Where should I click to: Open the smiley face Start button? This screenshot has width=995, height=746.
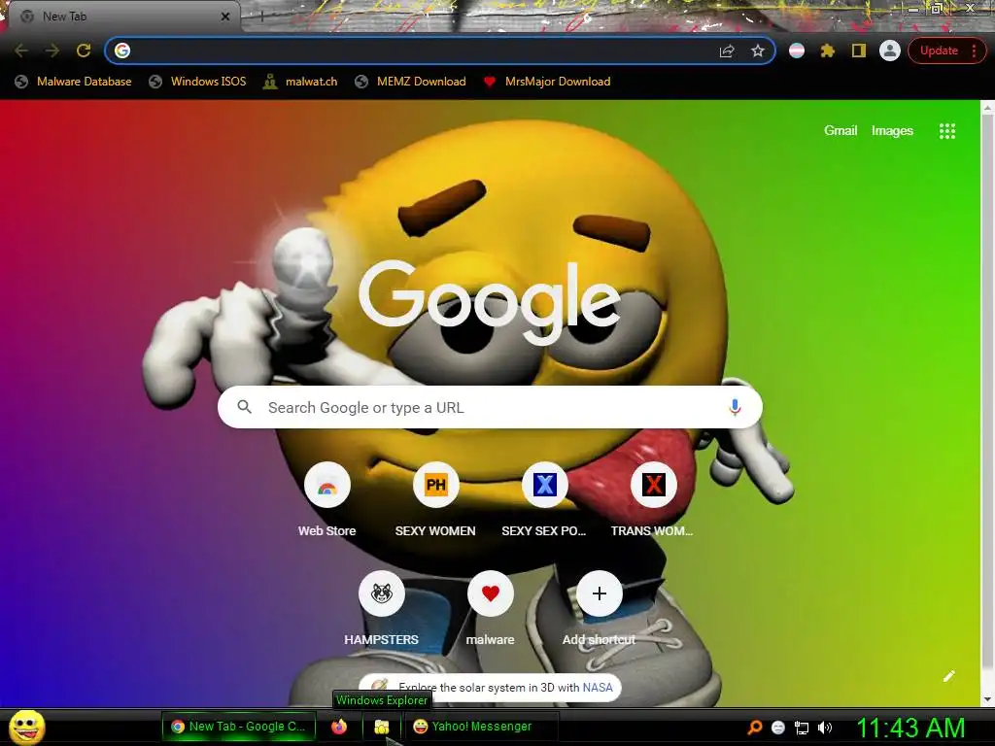click(x=26, y=727)
